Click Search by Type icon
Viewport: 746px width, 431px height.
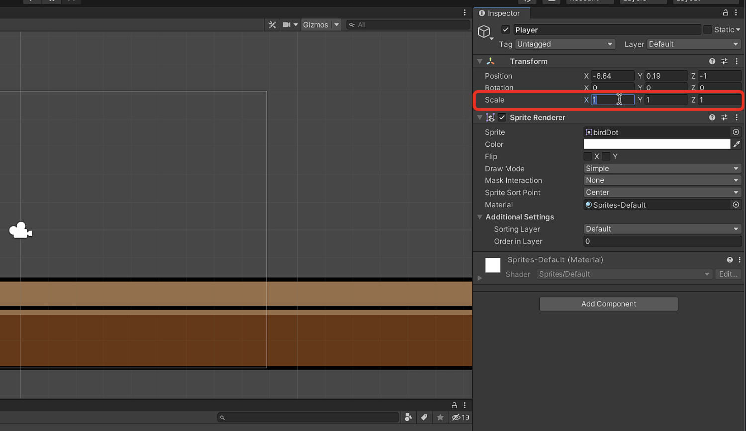click(x=408, y=417)
